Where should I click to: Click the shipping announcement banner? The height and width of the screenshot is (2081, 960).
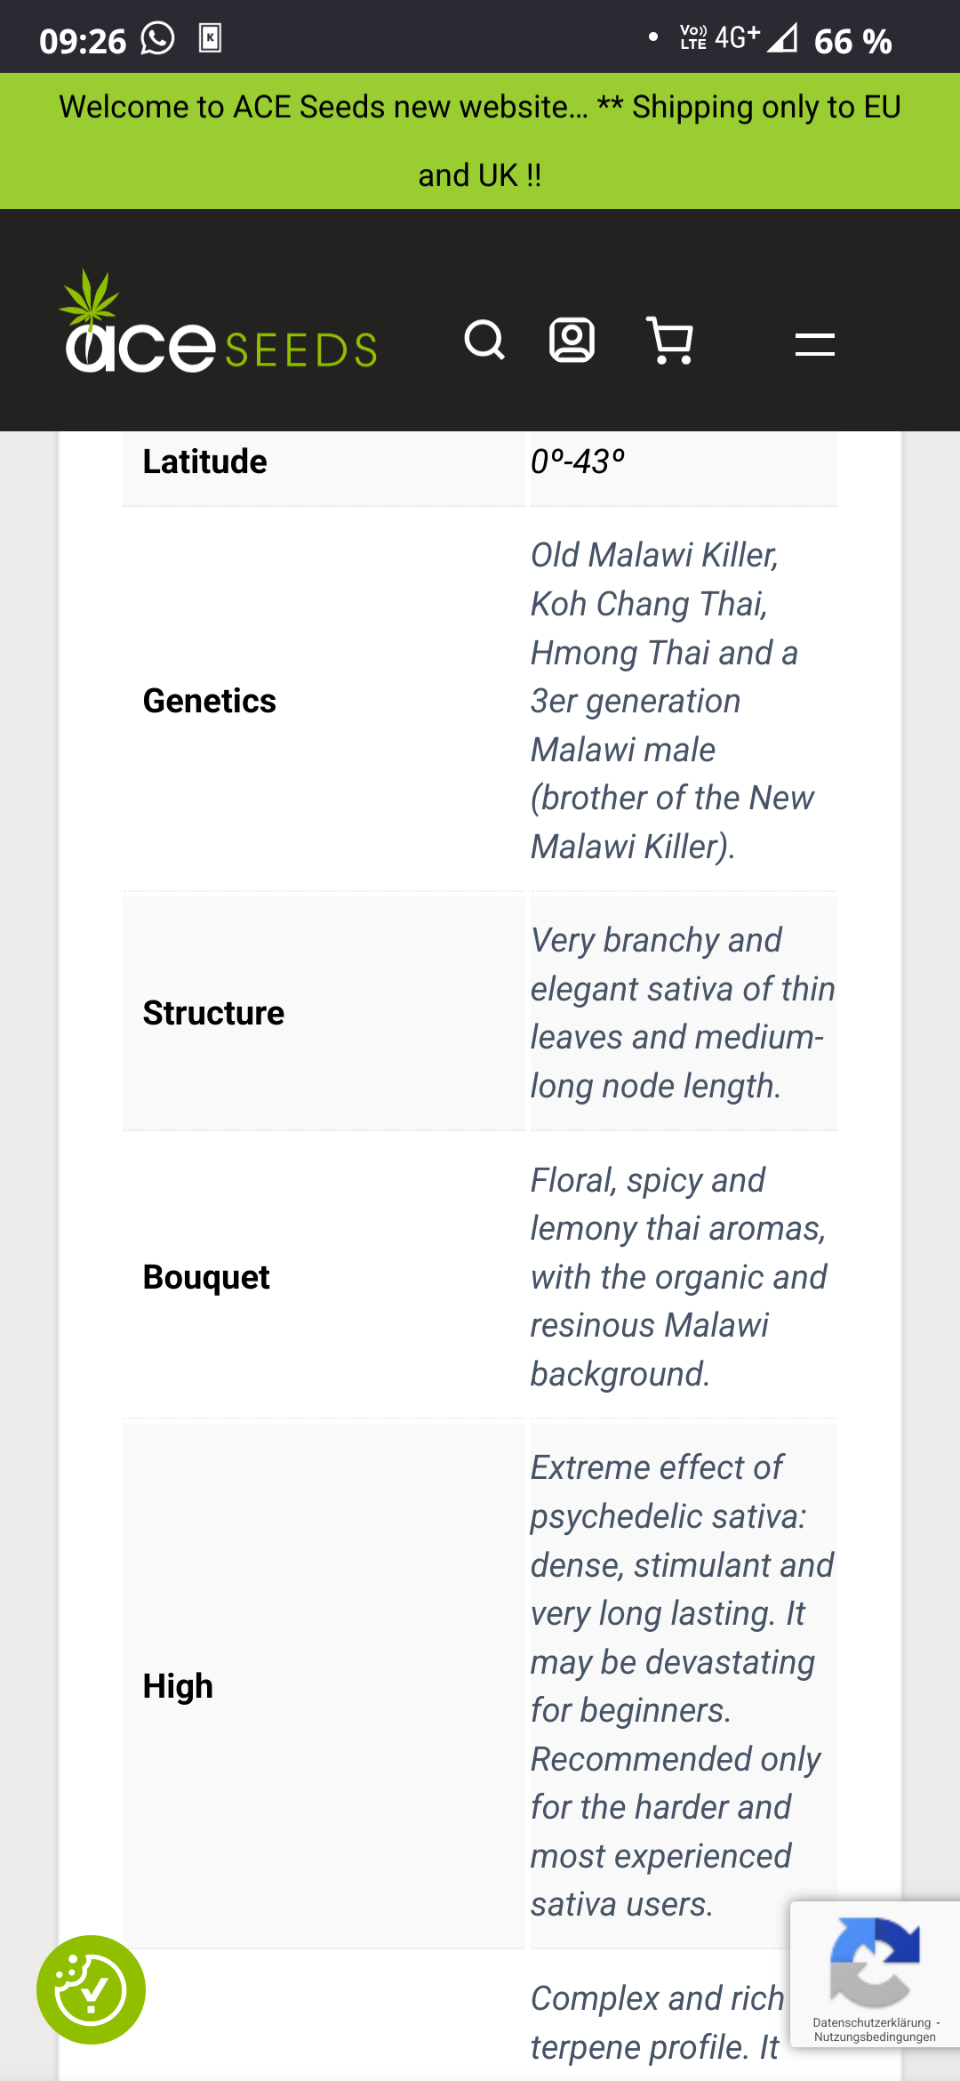point(480,141)
